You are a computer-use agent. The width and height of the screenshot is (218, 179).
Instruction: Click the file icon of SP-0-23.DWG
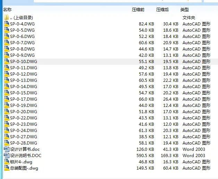(7, 124)
